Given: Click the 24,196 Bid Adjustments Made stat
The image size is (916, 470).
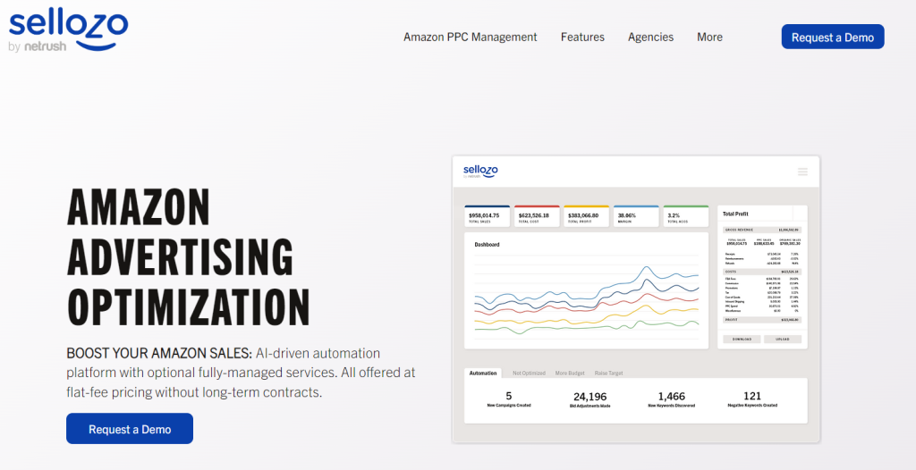Looking at the screenshot, I should pyautogui.click(x=589, y=399).
